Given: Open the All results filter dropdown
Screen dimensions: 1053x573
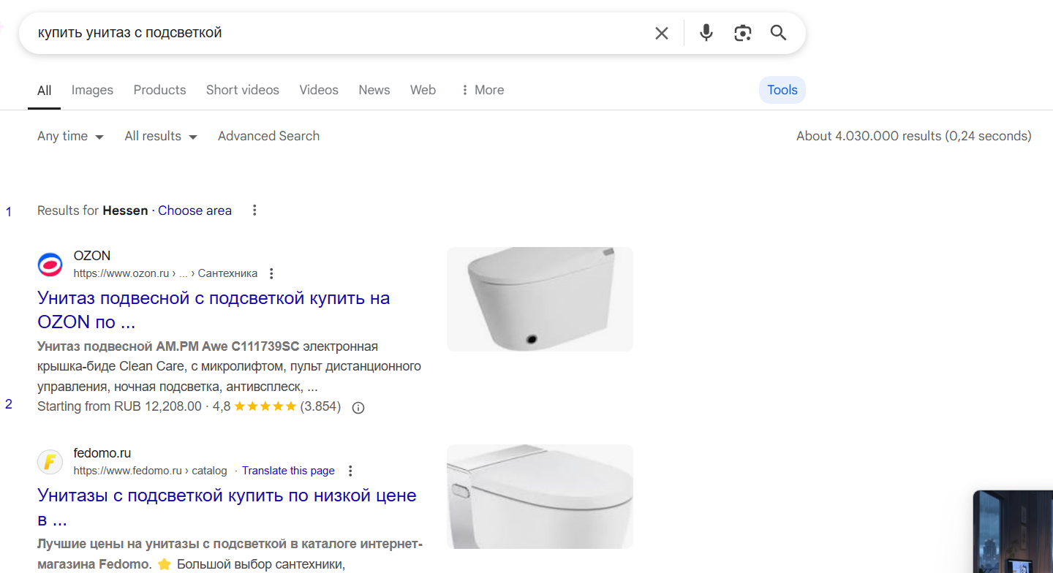Looking at the screenshot, I should tap(161, 136).
